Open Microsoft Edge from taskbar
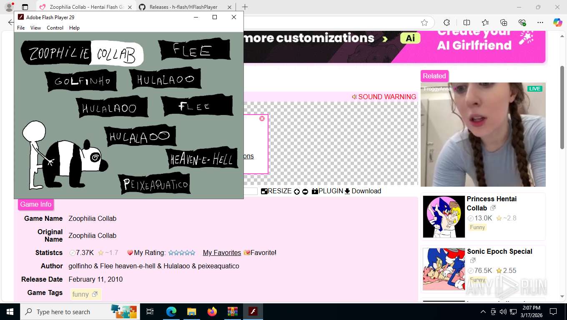 [171, 312]
